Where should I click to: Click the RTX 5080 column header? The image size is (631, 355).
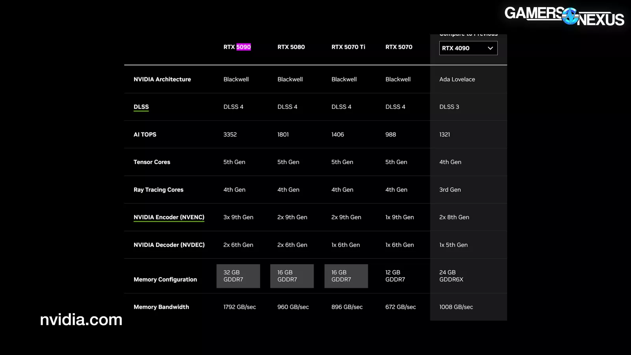tap(291, 47)
